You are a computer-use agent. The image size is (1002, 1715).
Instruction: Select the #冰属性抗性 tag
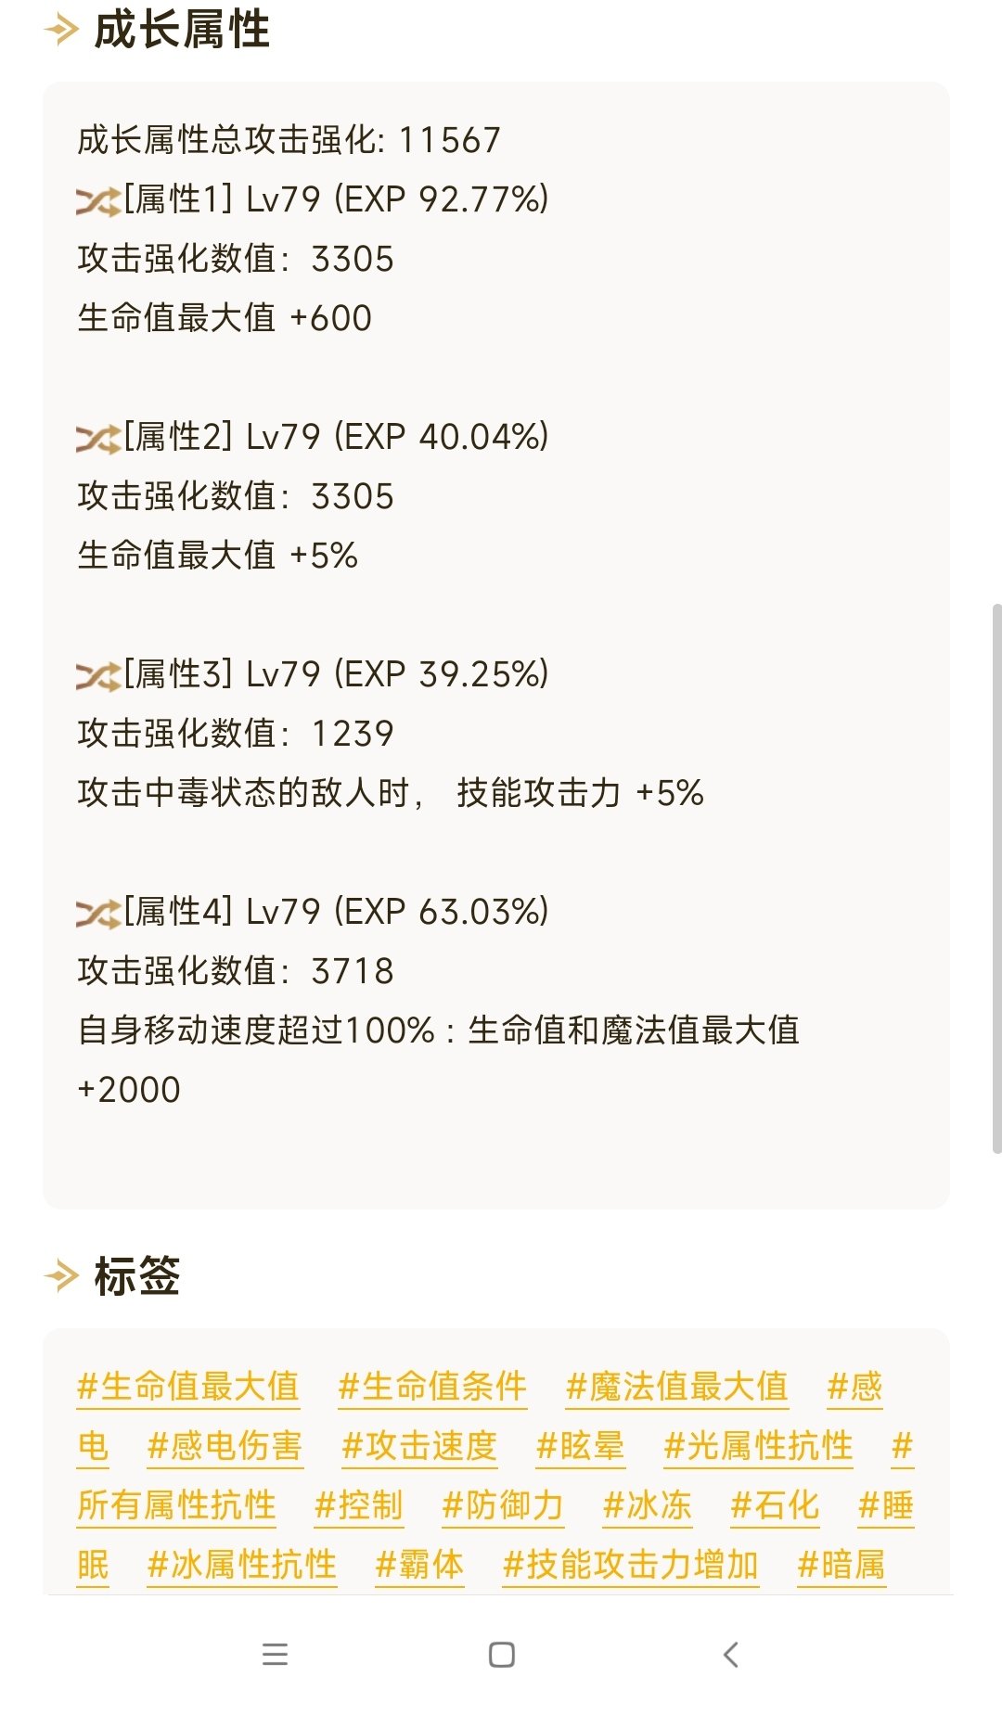[x=242, y=1565]
